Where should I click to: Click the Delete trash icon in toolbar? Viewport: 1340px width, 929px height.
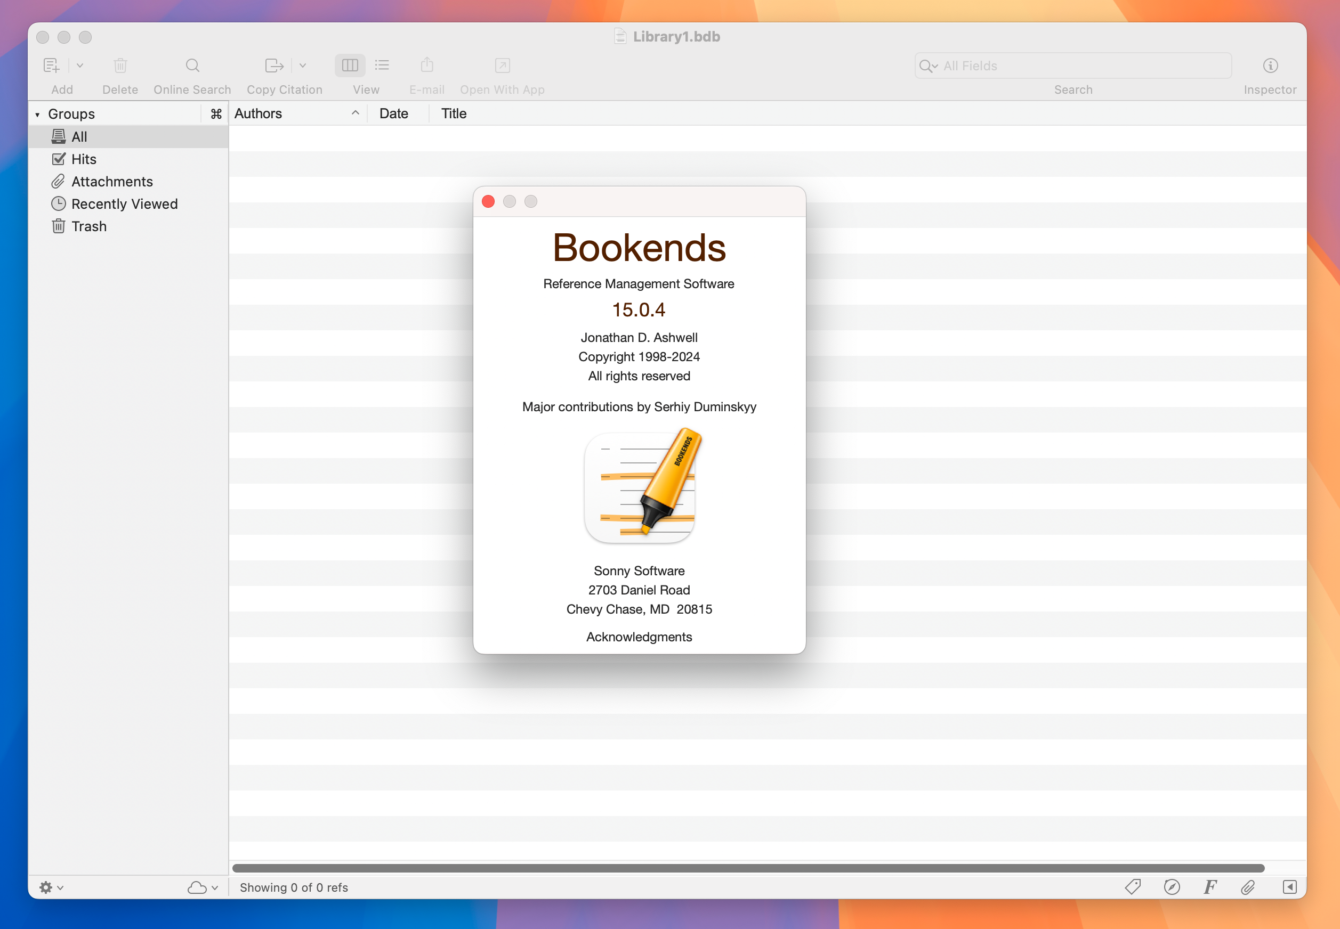pyautogui.click(x=120, y=65)
